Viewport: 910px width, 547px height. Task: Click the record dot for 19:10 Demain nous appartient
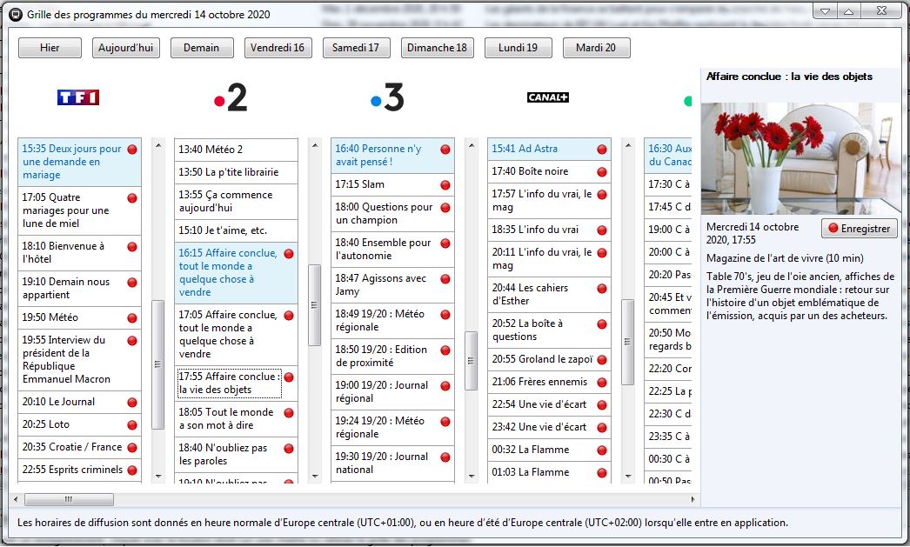tap(132, 283)
